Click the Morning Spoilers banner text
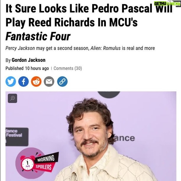181x181 pixels. pyautogui.click(x=46, y=162)
